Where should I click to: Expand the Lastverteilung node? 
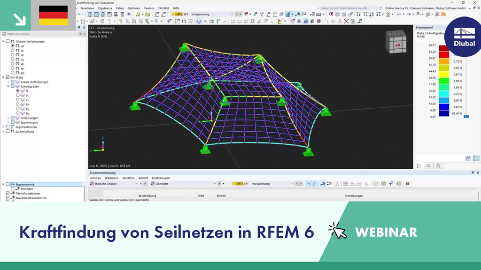tap(3, 131)
